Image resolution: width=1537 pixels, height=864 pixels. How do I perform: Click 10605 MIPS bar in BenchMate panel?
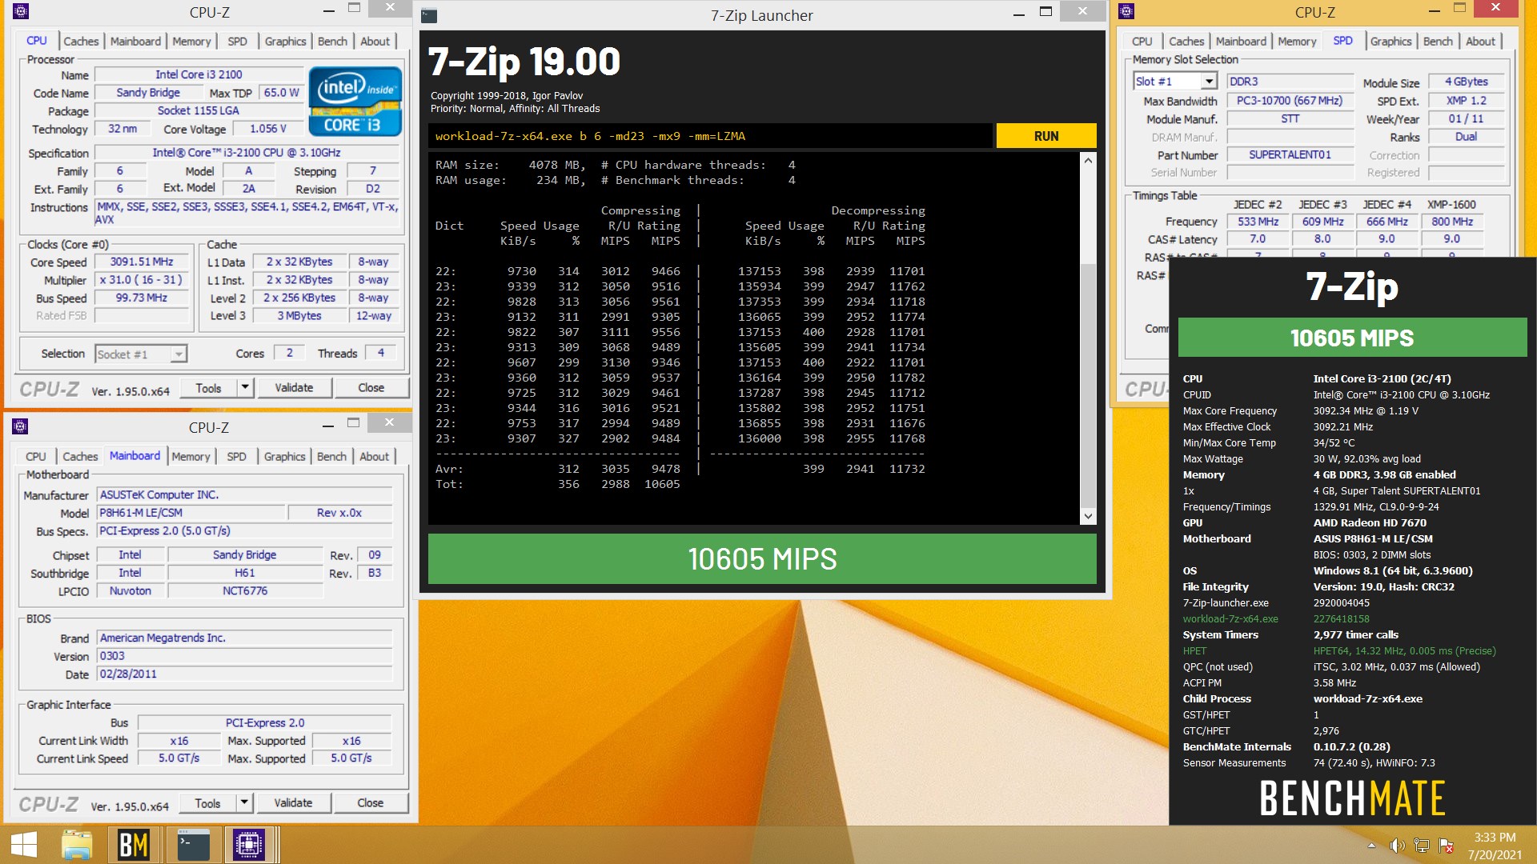(1352, 337)
